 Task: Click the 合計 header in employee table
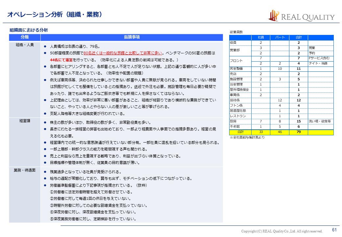[299, 37]
